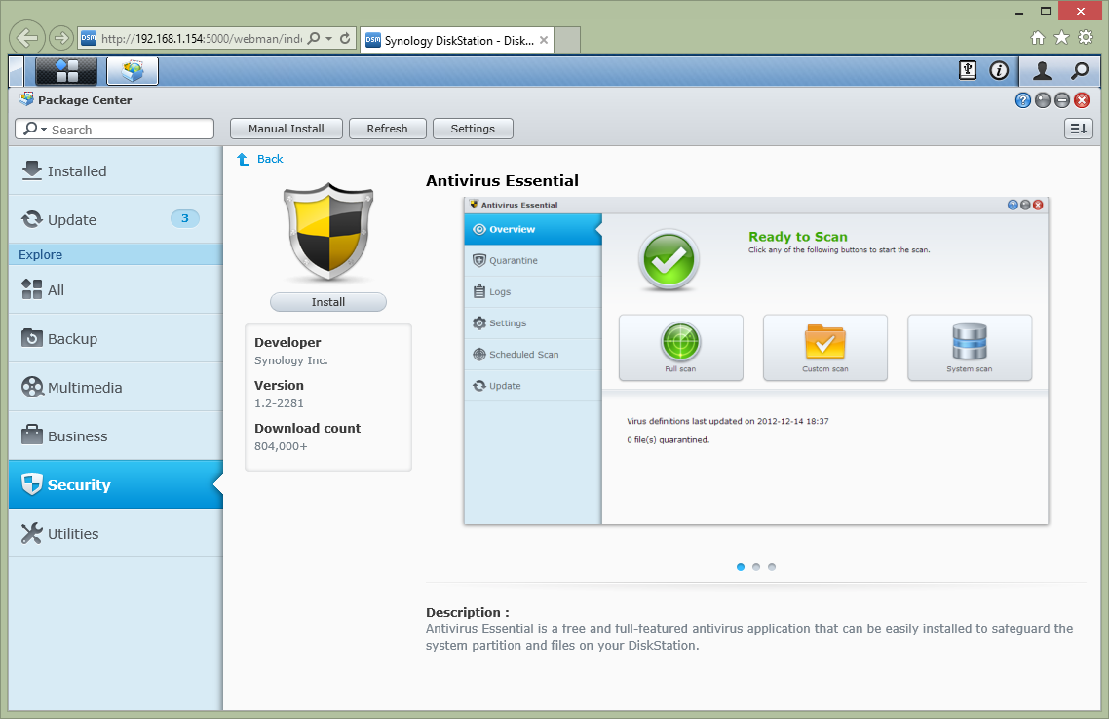1109x719 pixels.
Task: Open Package Center help button
Action: tap(1022, 100)
